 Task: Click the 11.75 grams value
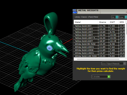click(102, 26)
